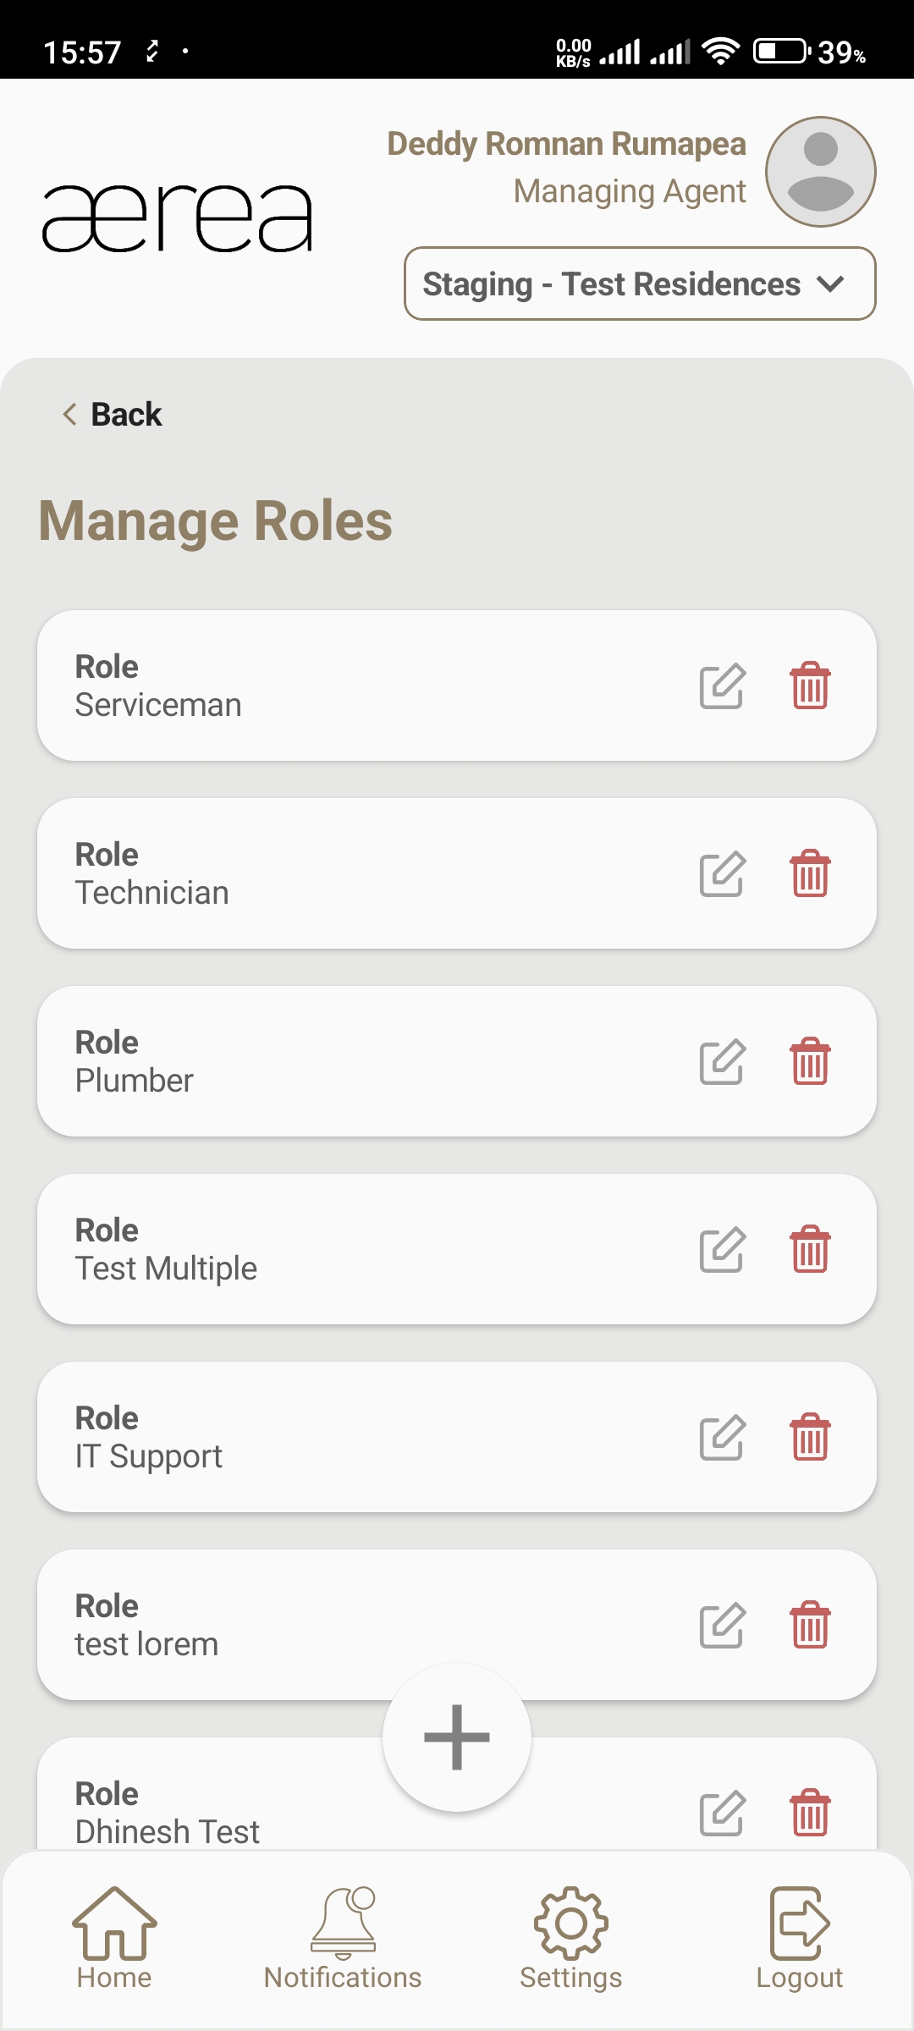The width and height of the screenshot is (914, 2031).
Task: Tap trash icon for IT Support
Action: pyautogui.click(x=810, y=1438)
